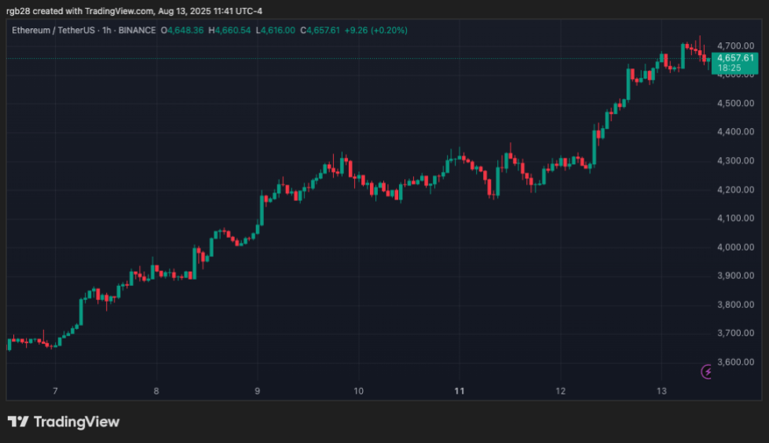Image resolution: width=769 pixels, height=443 pixels.
Task: Click the 4,000.00 price axis label
Action: (735, 247)
